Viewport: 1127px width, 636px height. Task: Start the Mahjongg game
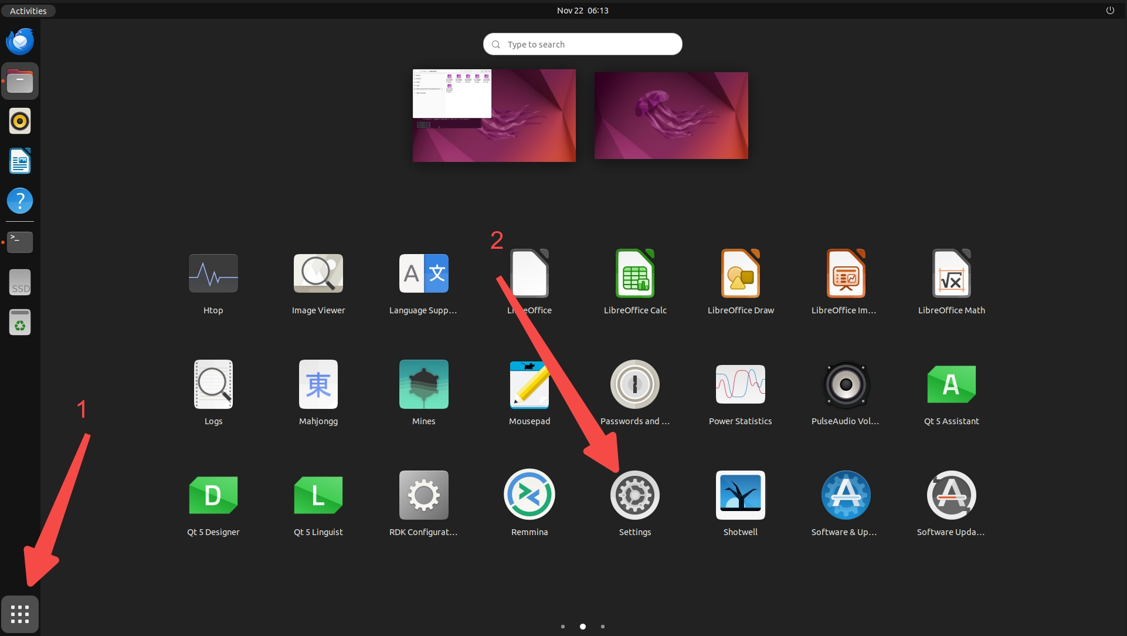pos(318,384)
